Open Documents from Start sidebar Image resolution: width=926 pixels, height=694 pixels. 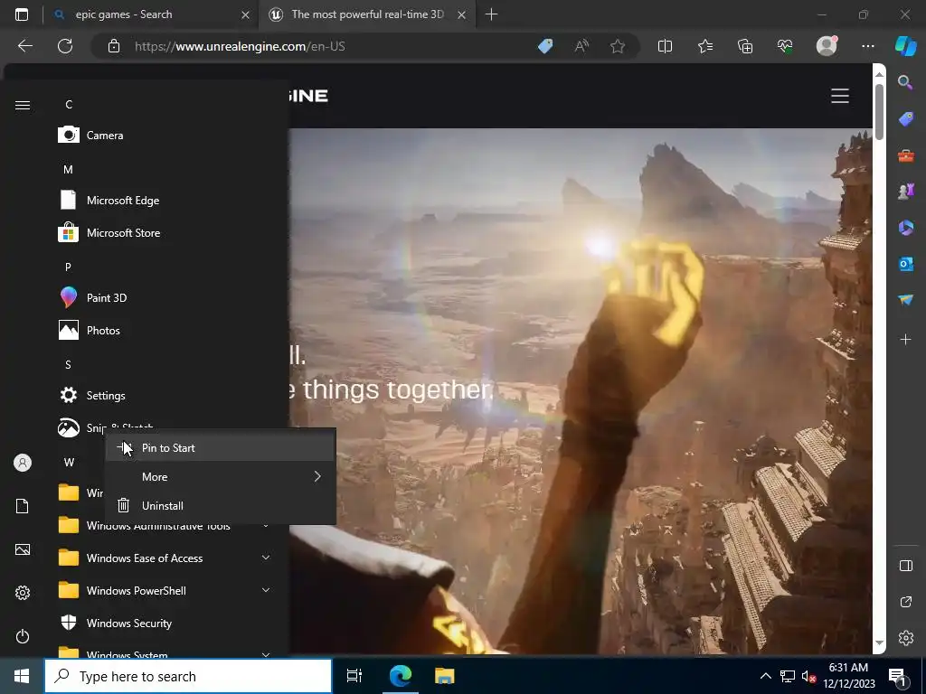tap(23, 506)
